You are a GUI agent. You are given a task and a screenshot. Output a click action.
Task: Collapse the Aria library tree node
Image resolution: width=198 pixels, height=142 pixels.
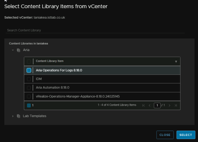tap(13, 50)
